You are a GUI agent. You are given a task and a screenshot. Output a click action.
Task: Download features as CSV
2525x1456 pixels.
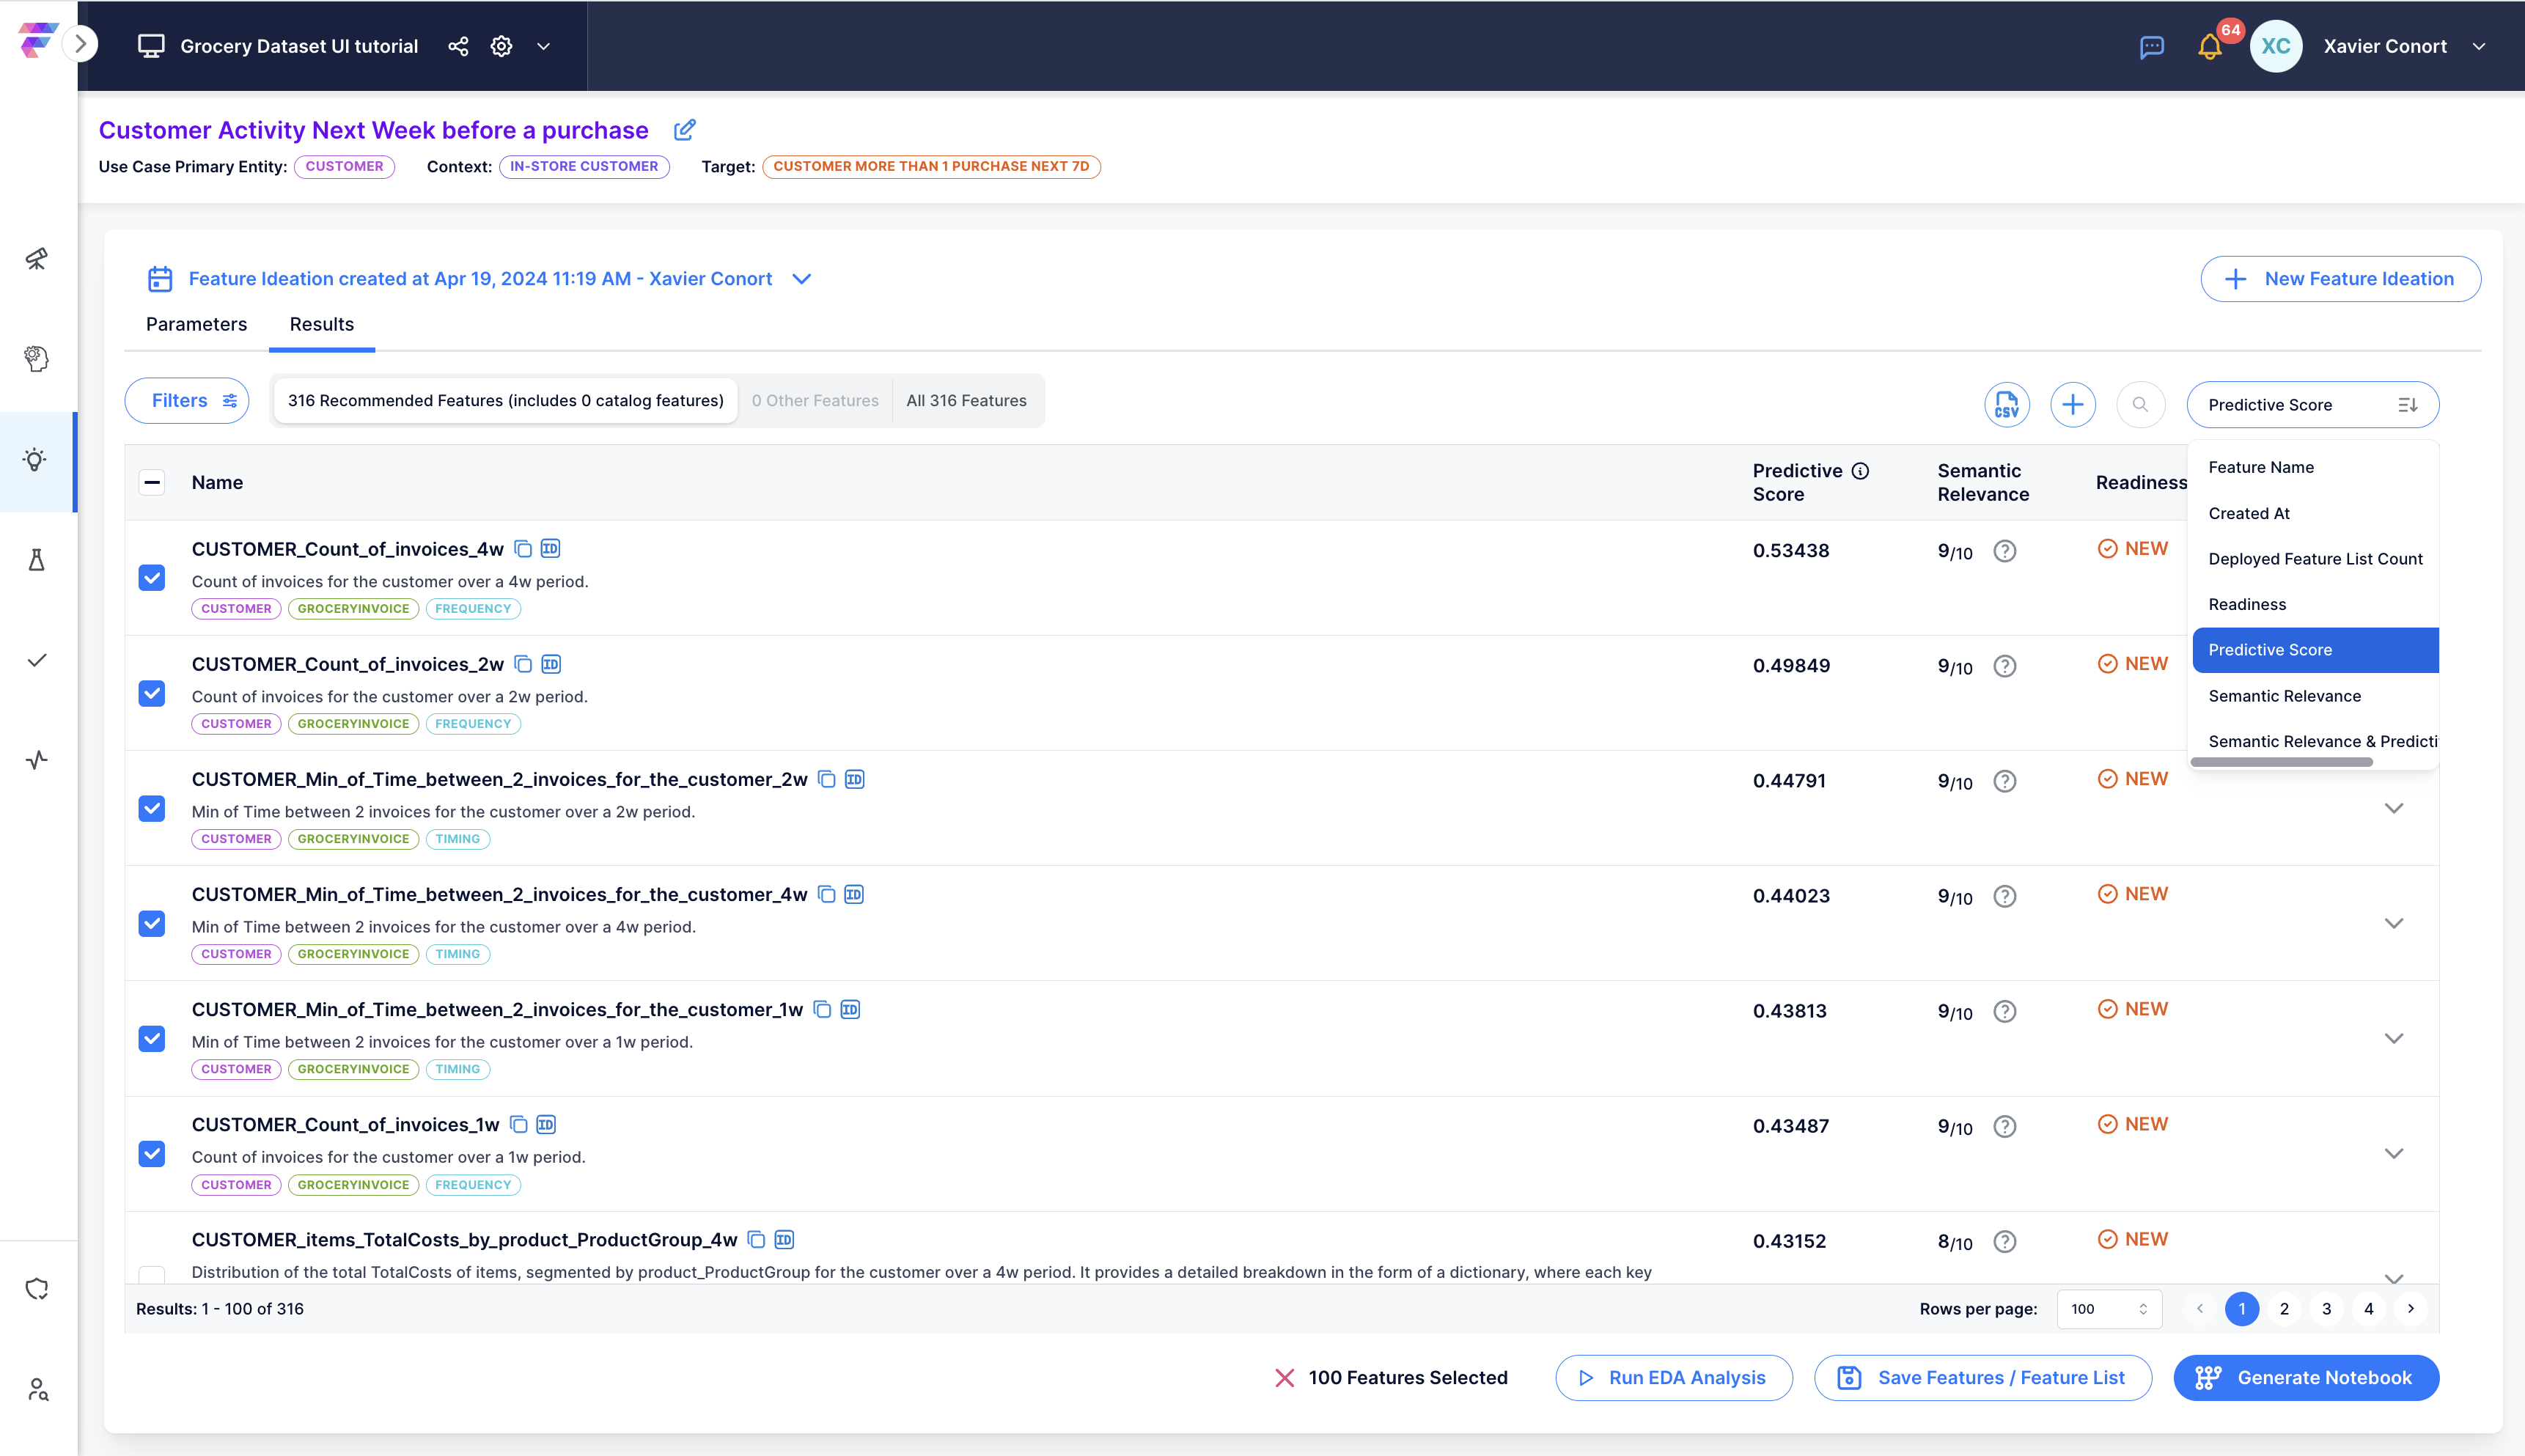[x=2007, y=404]
